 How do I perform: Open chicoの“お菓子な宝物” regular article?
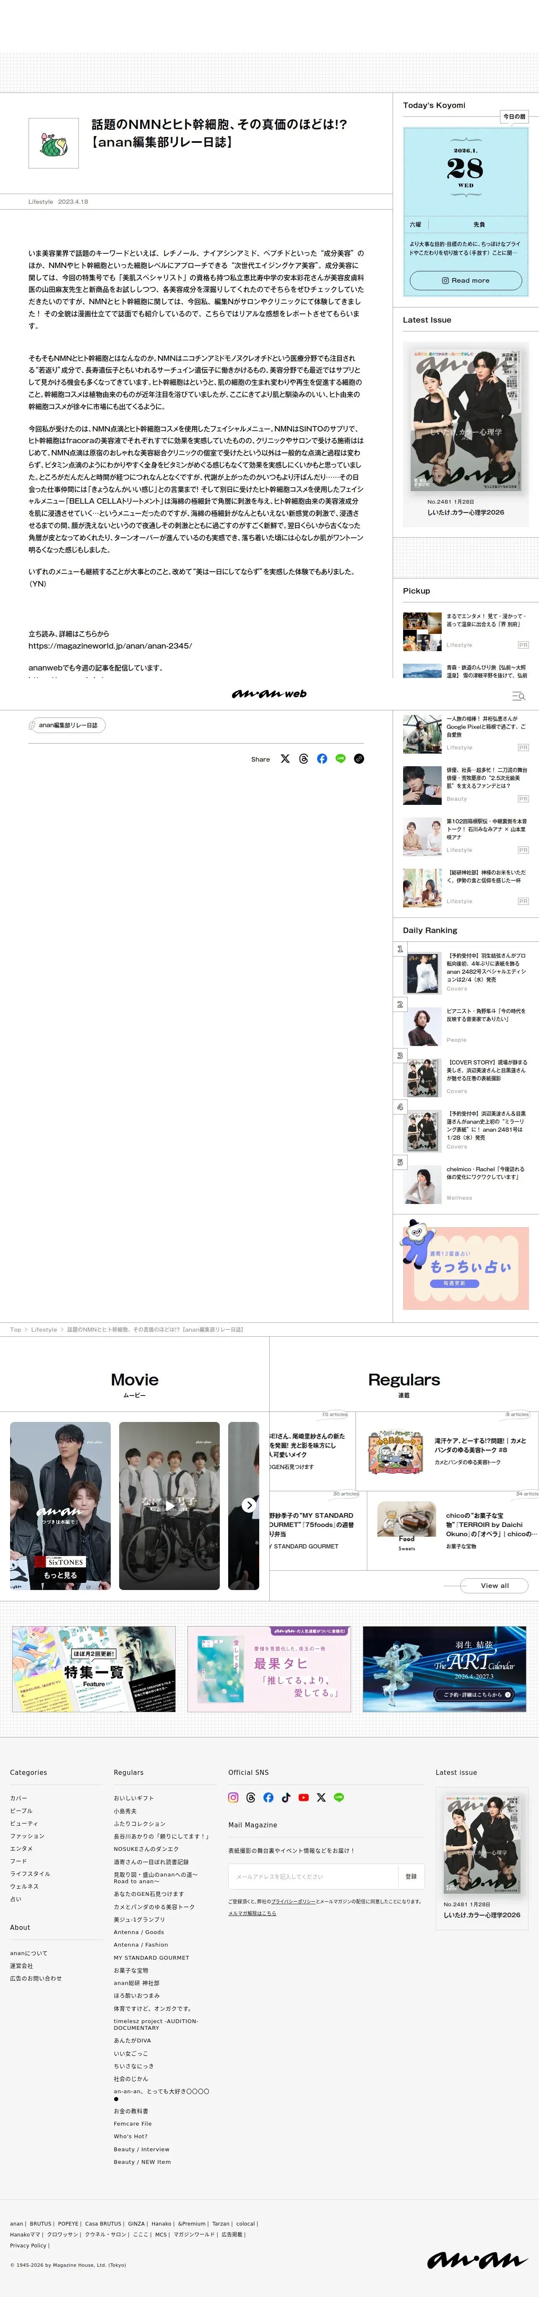(x=453, y=1531)
